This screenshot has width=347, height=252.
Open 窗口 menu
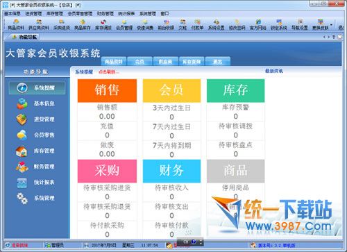pos(164,14)
